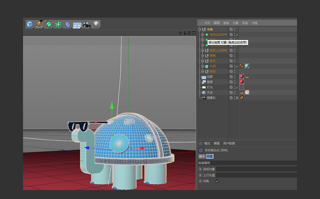This screenshot has width=320, height=199.
Task: Expand the 脚部 object in the hierarchy
Action: [x=202, y=71]
